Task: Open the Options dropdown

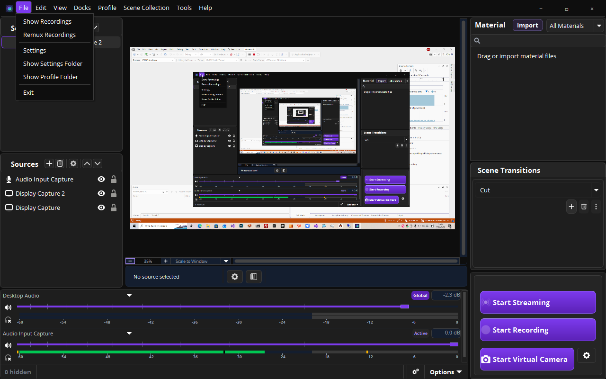Action: point(446,372)
